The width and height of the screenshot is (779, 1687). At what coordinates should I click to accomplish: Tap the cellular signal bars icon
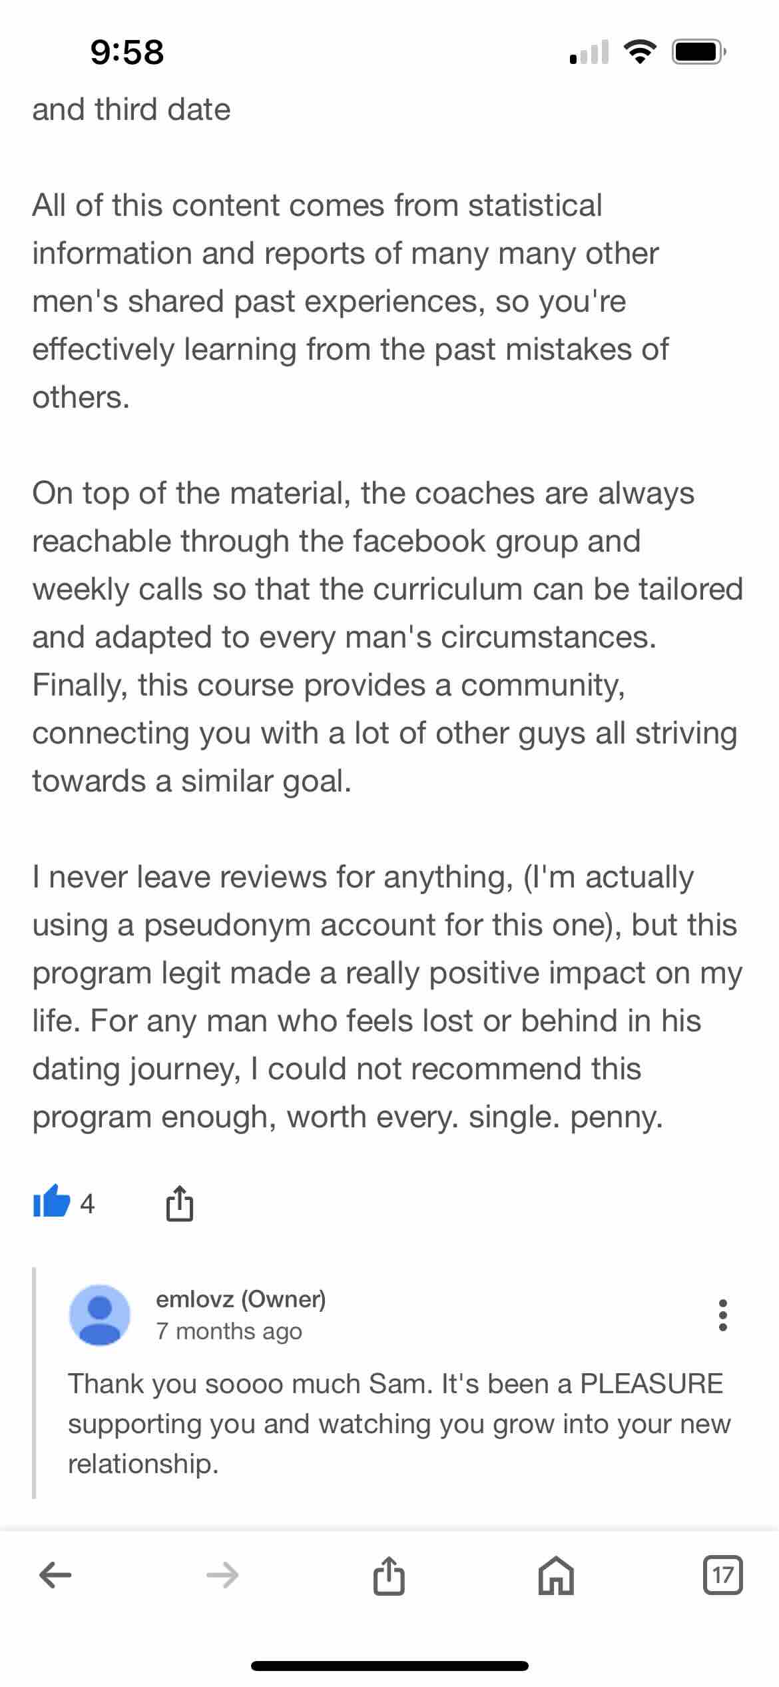[589, 52]
